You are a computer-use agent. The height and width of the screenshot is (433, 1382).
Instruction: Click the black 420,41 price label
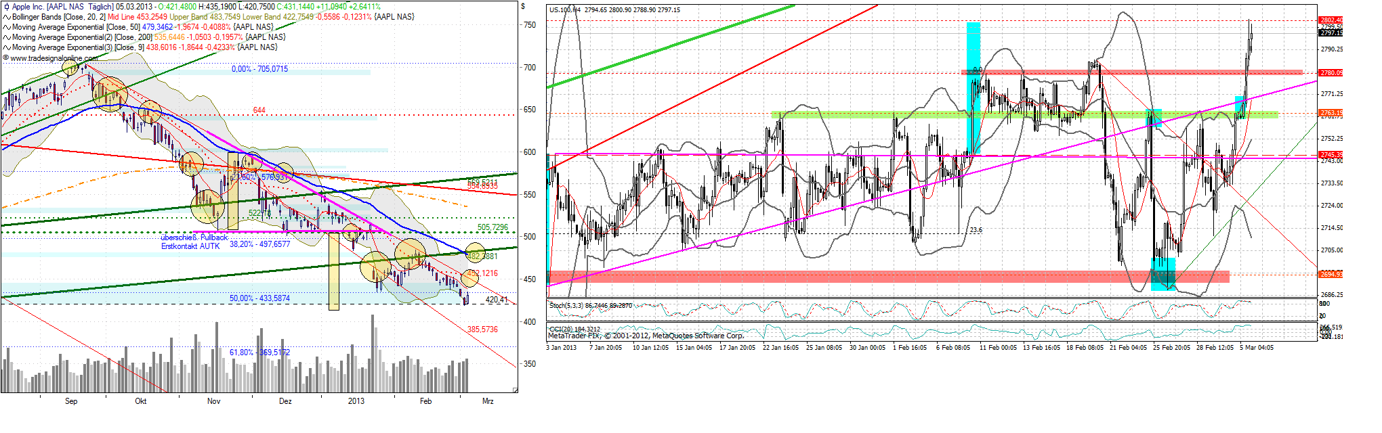tap(497, 300)
